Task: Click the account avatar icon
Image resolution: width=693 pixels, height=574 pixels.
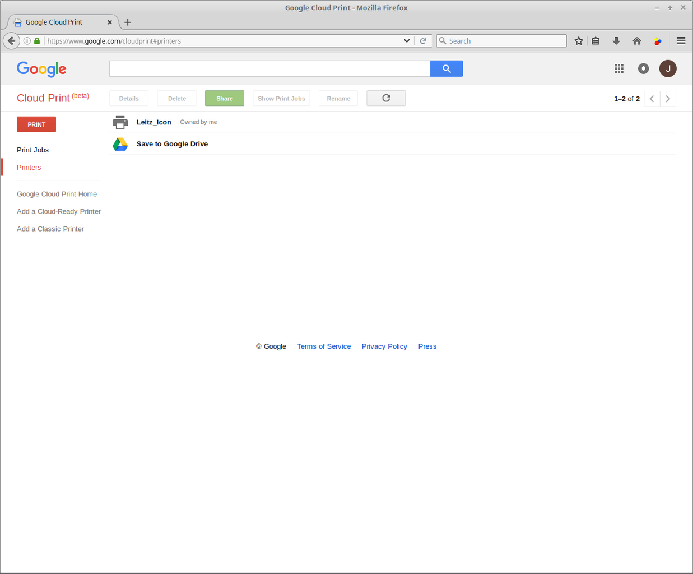Action: click(x=668, y=68)
